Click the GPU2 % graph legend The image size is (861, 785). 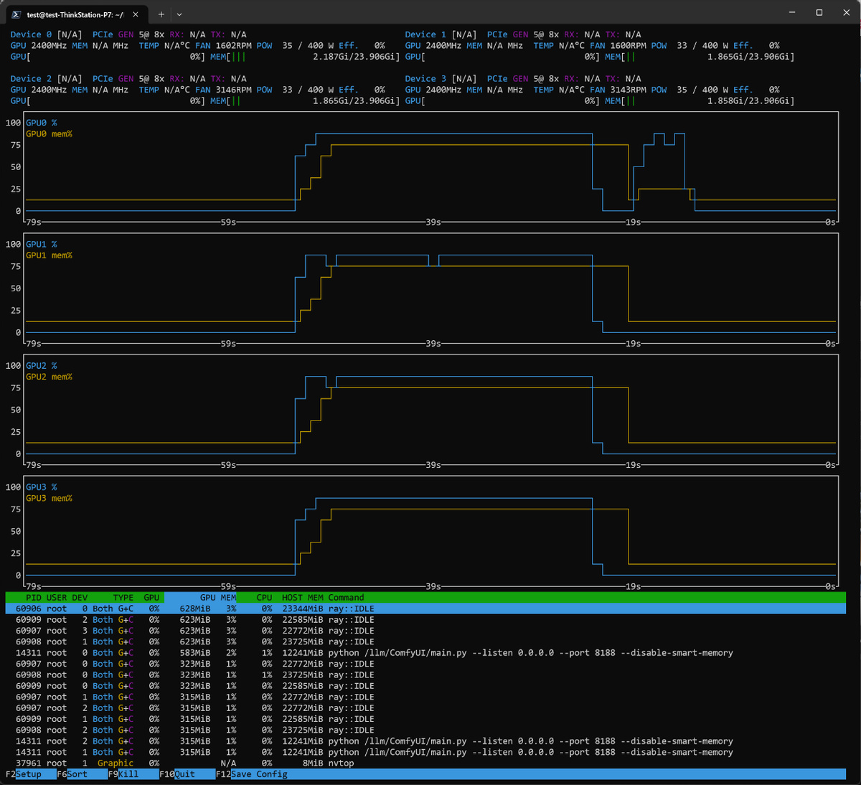tap(42, 365)
